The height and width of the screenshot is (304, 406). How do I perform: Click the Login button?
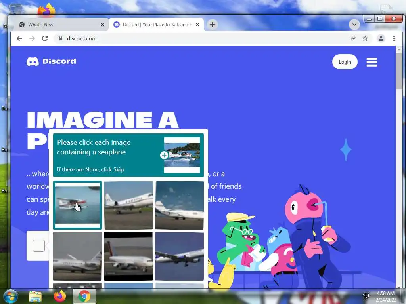pos(345,62)
